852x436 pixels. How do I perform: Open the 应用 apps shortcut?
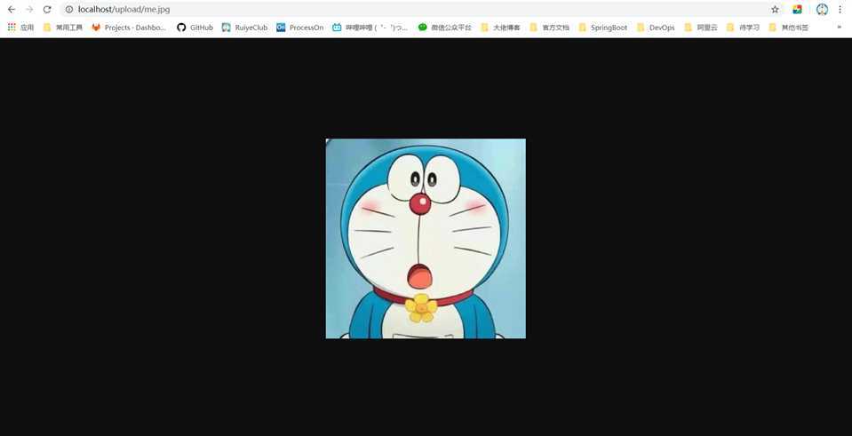click(20, 28)
